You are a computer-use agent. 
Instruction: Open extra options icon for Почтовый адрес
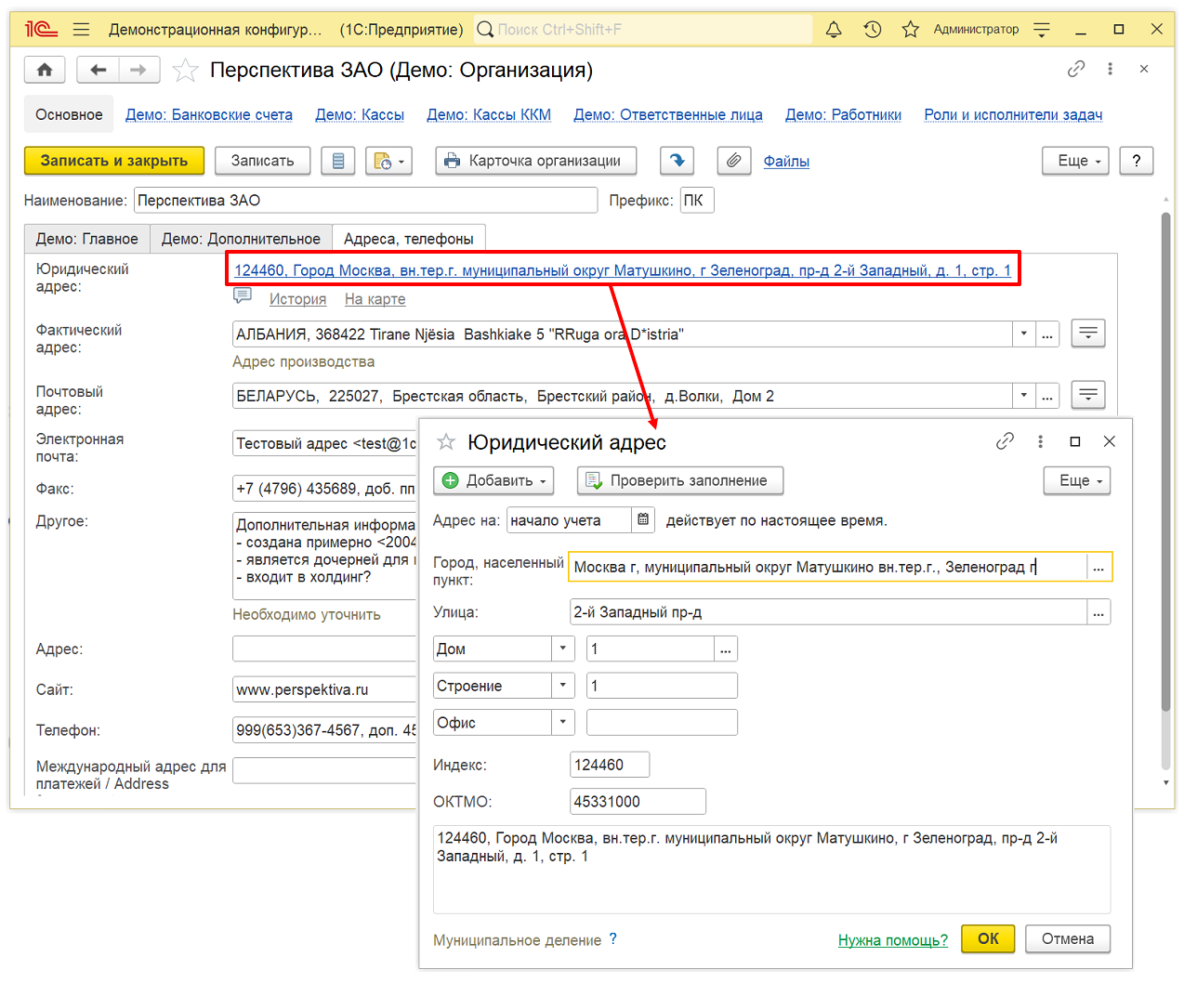click(1088, 395)
